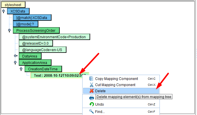Screen dimensions: 197x115
Task: Click the printer icon in context menu
Action: [92, 98]
